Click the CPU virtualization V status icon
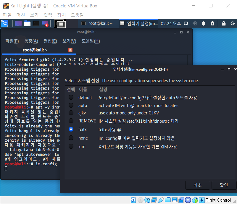This screenshot has height=204, width=237. pyautogui.click(x=188, y=200)
